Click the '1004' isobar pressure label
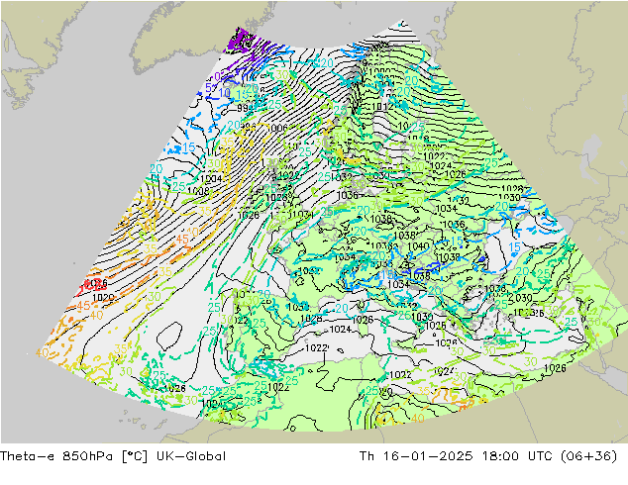Screen dimensions: 628x485 pos(211,179)
